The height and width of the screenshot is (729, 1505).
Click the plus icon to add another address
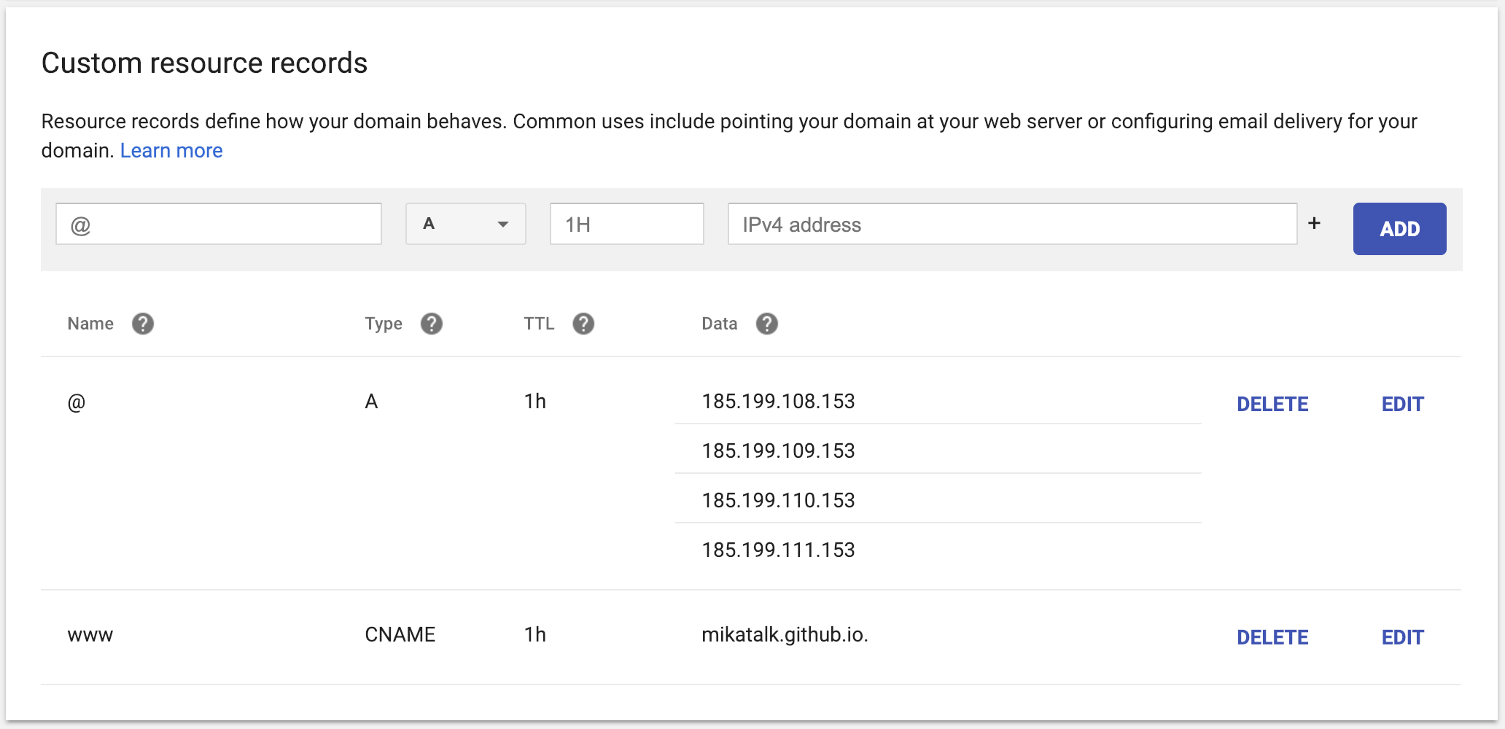pyautogui.click(x=1314, y=224)
